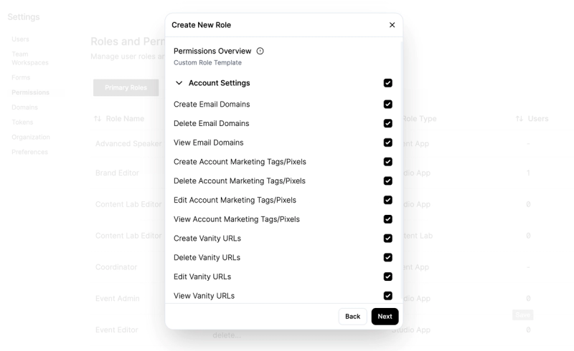574x351 pixels.
Task: Uncheck Create Vanity URLs permission
Action: [x=388, y=239]
